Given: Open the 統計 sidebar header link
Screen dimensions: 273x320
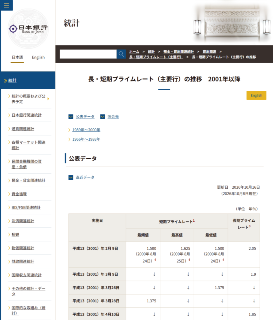Looking at the screenshot, I should pos(12,81).
